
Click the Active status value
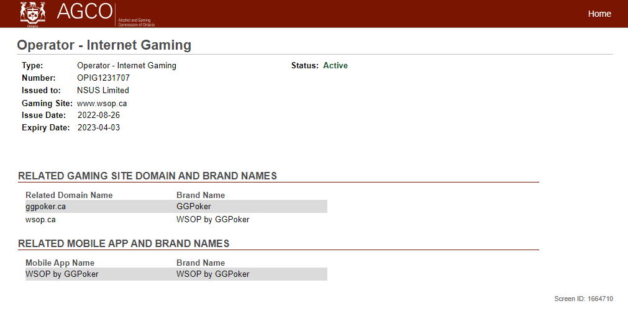point(335,66)
